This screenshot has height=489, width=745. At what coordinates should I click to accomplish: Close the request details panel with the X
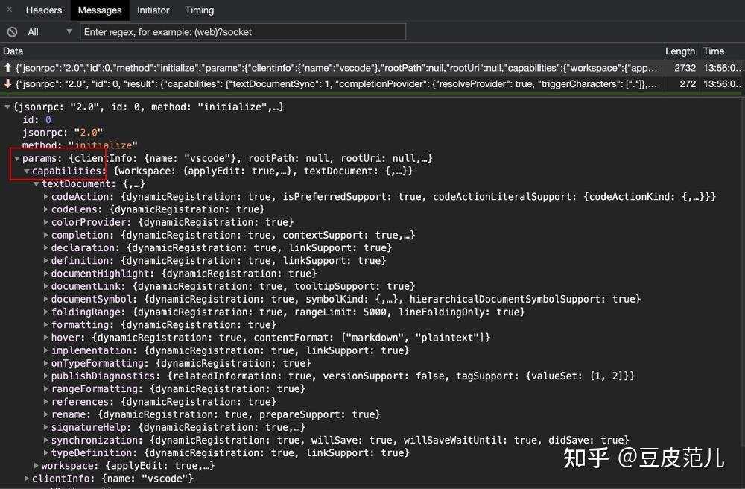pyautogui.click(x=7, y=10)
